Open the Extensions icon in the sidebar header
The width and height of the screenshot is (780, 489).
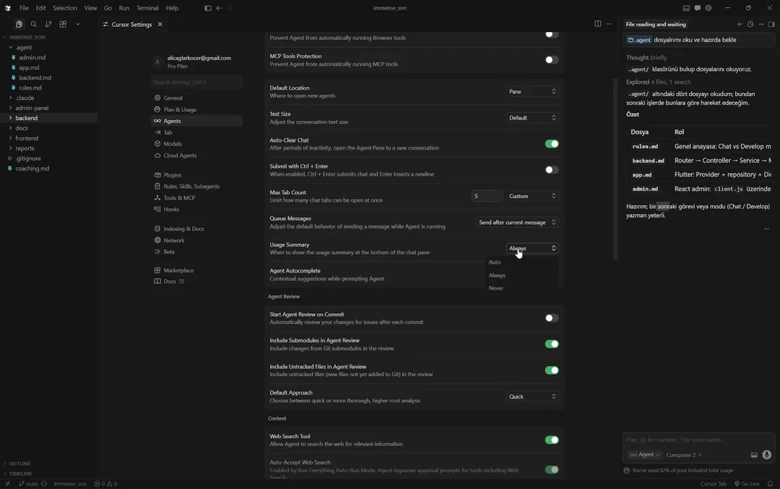point(63,24)
